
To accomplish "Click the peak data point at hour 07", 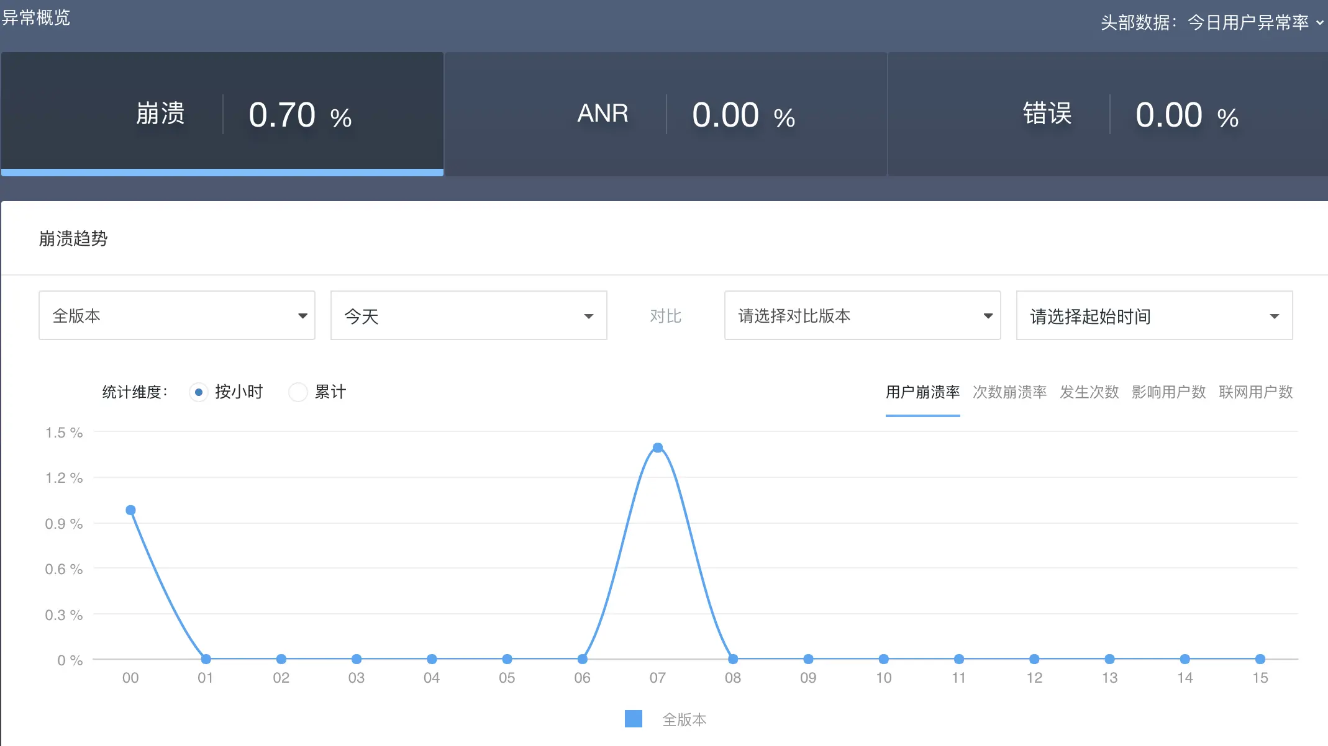I will 658,447.
